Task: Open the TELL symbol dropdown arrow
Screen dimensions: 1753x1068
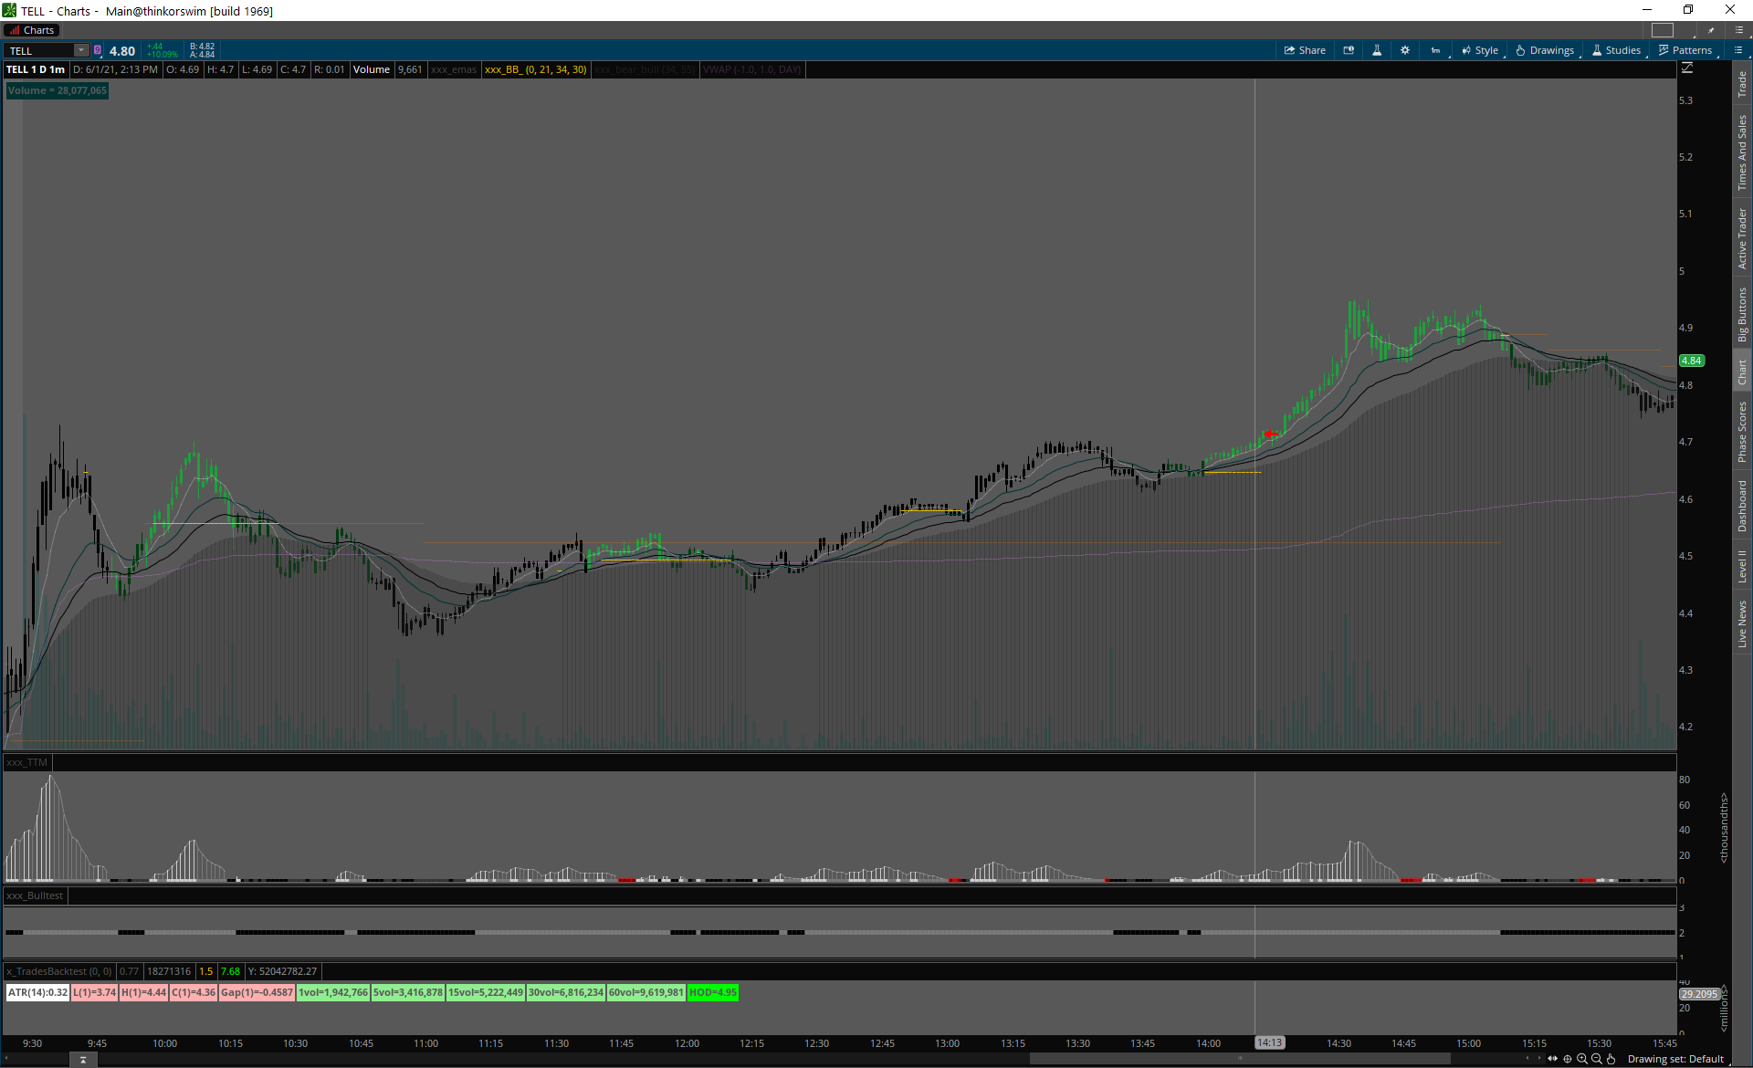Action: click(81, 50)
